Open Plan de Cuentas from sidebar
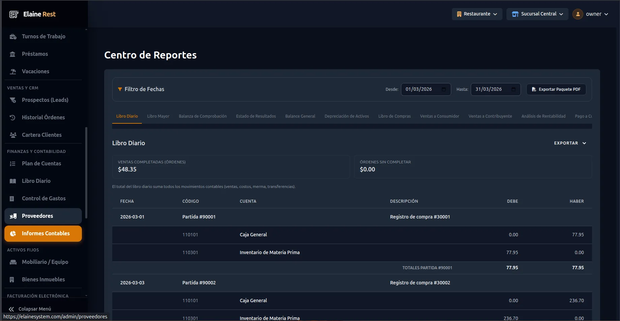The width and height of the screenshot is (620, 321). (43, 164)
